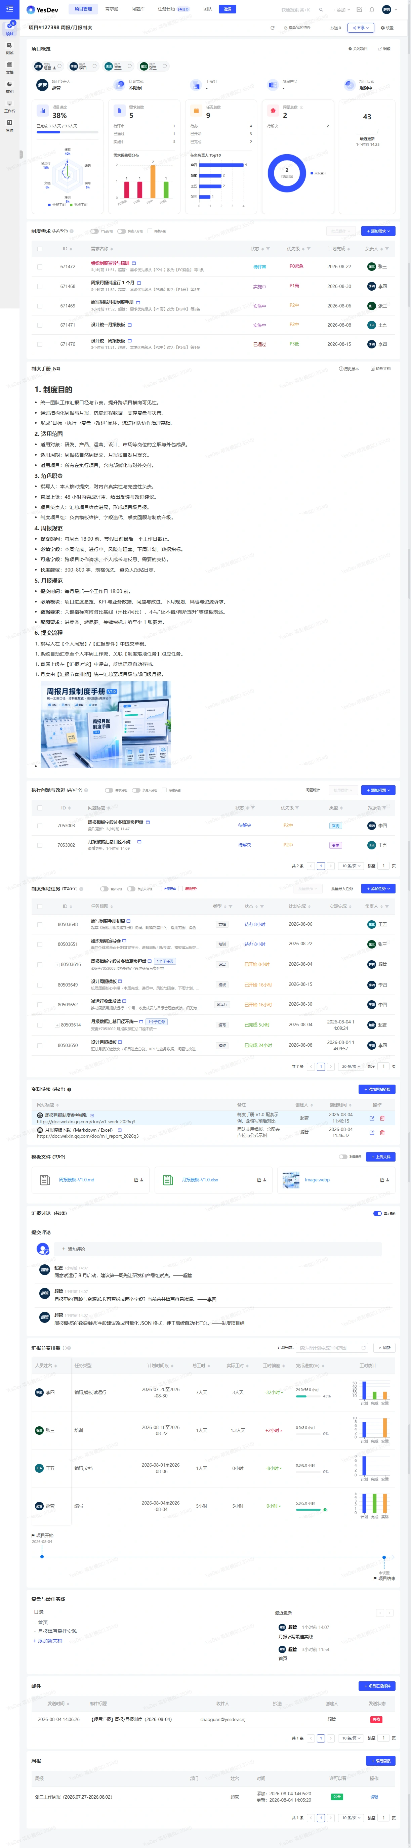Click the 周报模板-V1.0.md document file icon
This screenshot has height=1848, width=411.
click(44, 1179)
